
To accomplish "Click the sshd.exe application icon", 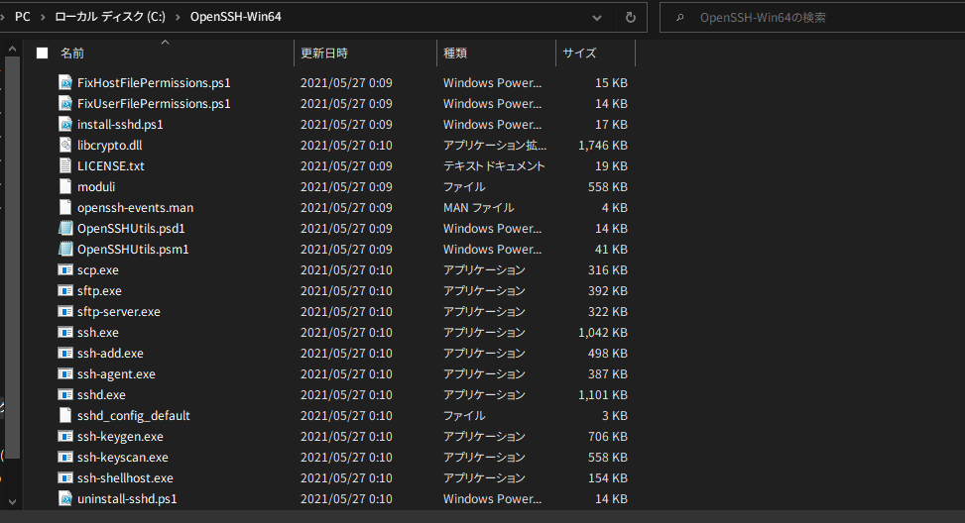I will (x=65, y=394).
